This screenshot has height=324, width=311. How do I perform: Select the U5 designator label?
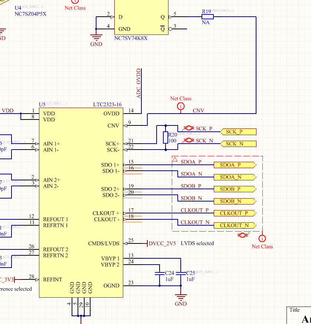click(42, 105)
